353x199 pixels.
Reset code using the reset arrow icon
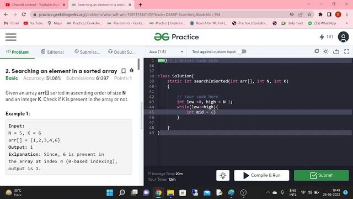click(x=336, y=51)
